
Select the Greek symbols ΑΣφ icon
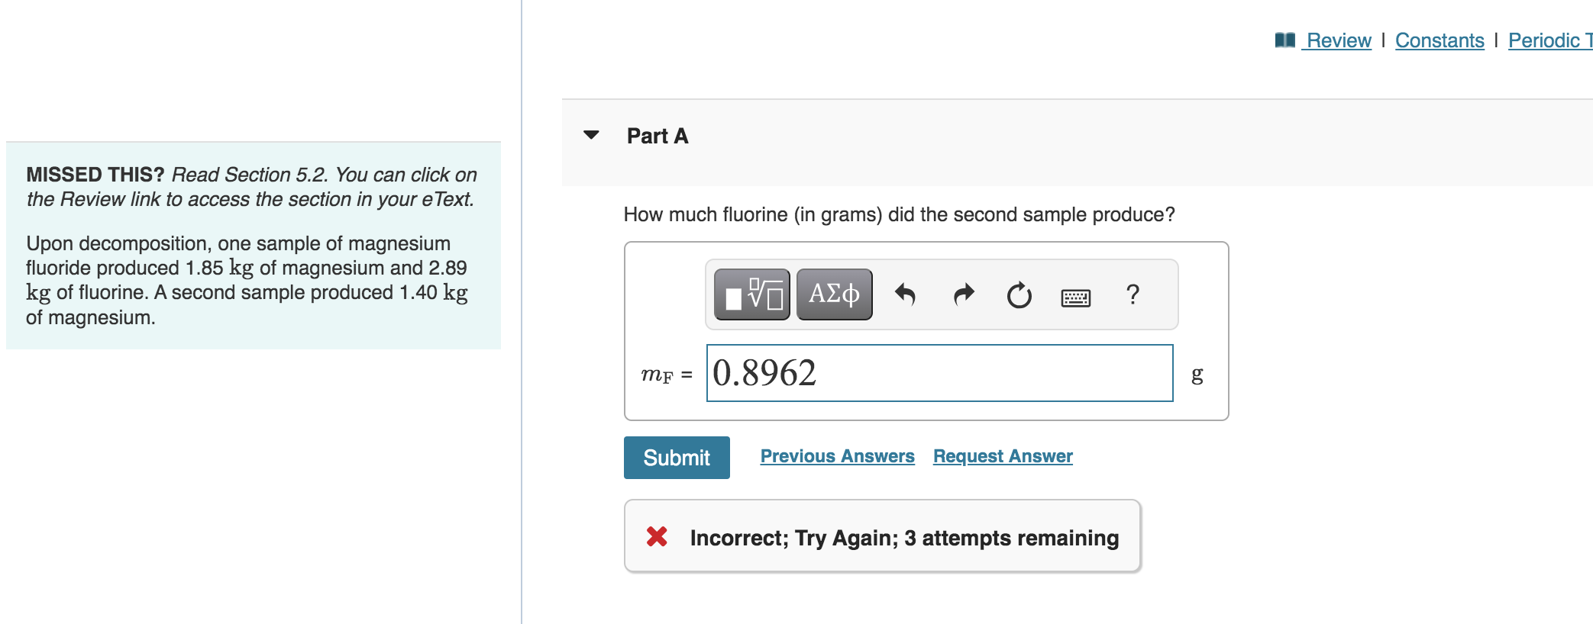tap(834, 294)
